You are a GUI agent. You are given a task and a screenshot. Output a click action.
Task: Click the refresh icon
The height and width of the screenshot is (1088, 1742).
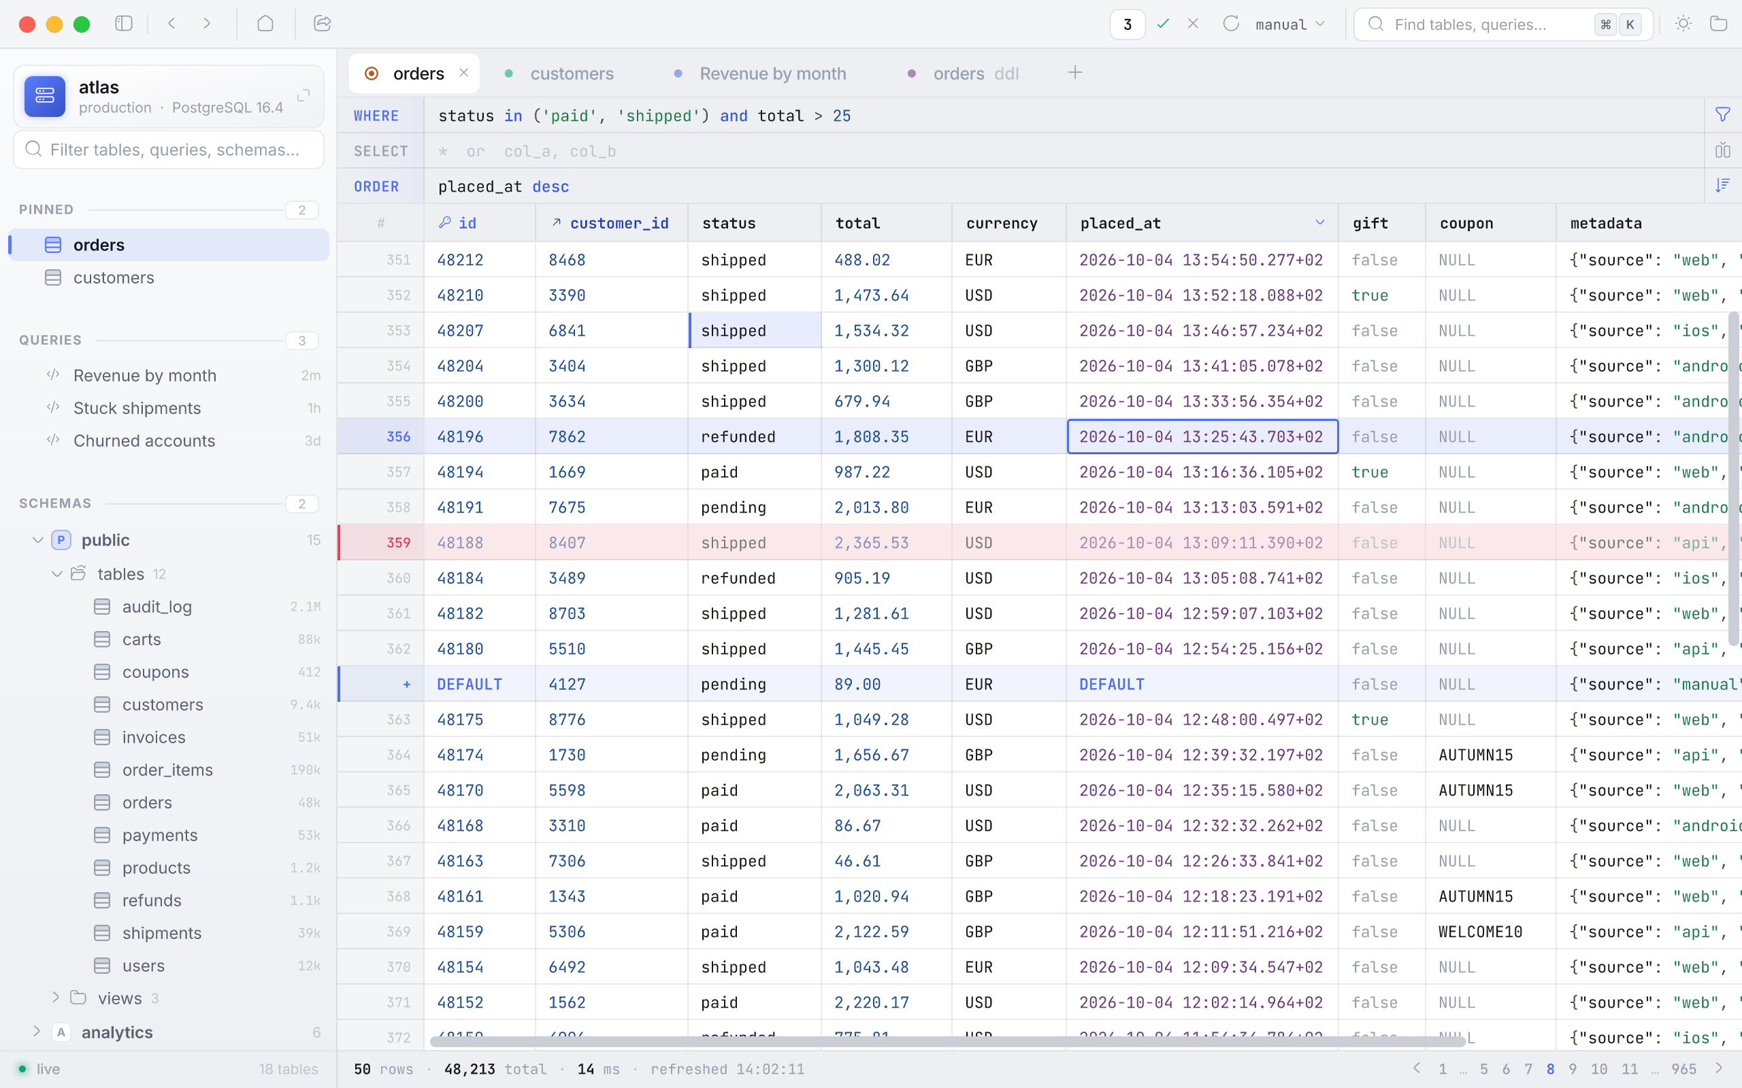[1231, 24]
